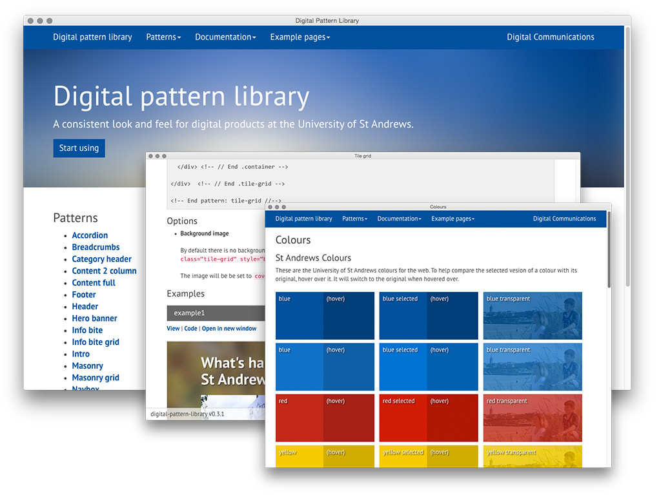661x495 pixels.
Task: Visit the Header pattern page
Action: tap(85, 306)
